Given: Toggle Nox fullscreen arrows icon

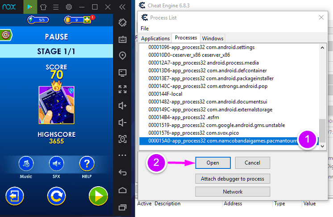Looking at the screenshot, I should (123, 89).
